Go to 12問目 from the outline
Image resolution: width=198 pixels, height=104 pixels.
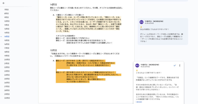(x=7, y=29)
